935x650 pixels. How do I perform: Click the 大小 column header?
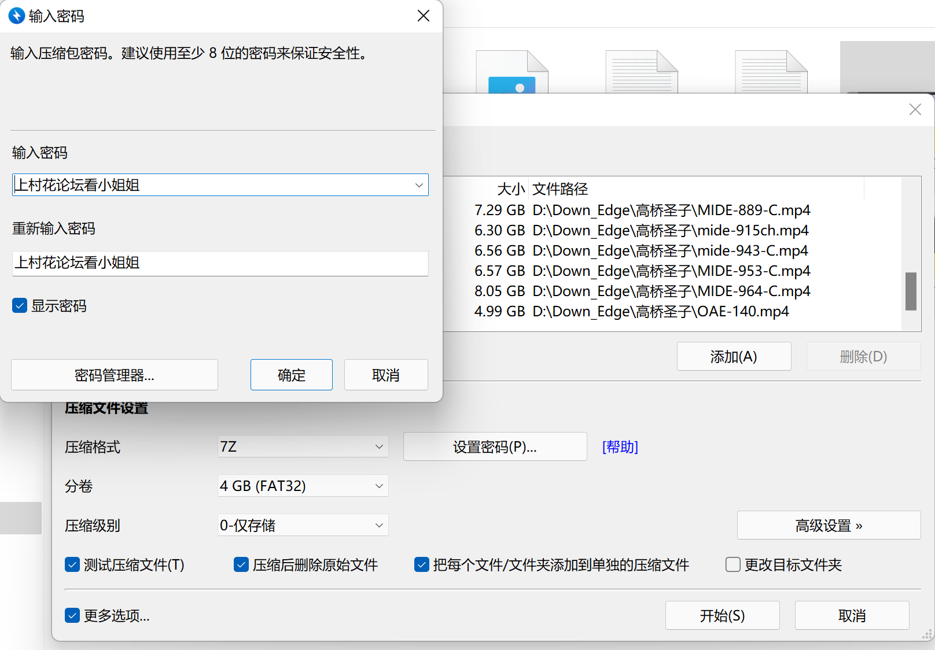point(511,189)
